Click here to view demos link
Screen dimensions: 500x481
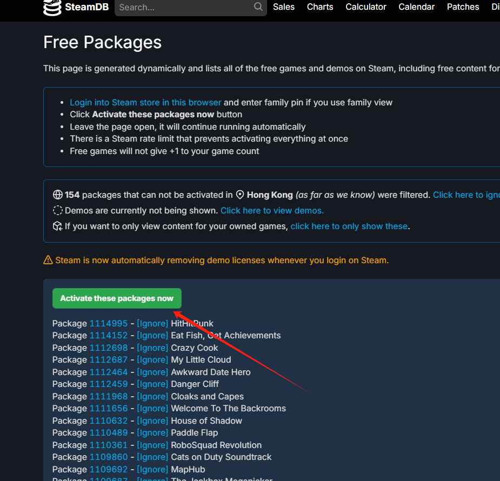pos(272,210)
